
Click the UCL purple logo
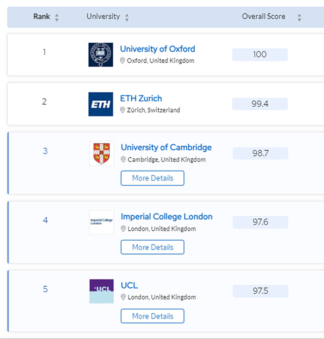tap(101, 291)
